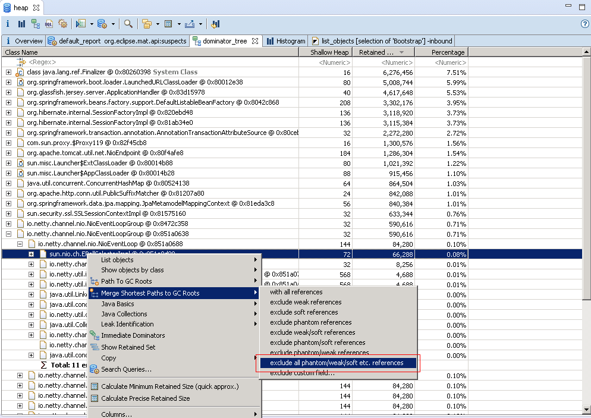Click the magnifier find object icon

pos(128,24)
